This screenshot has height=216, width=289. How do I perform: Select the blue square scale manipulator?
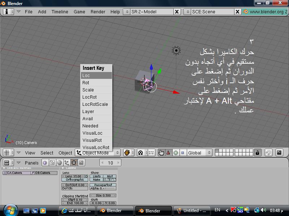[183, 153]
